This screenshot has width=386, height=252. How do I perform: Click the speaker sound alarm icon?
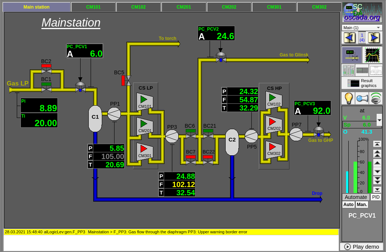[x=376, y=98]
